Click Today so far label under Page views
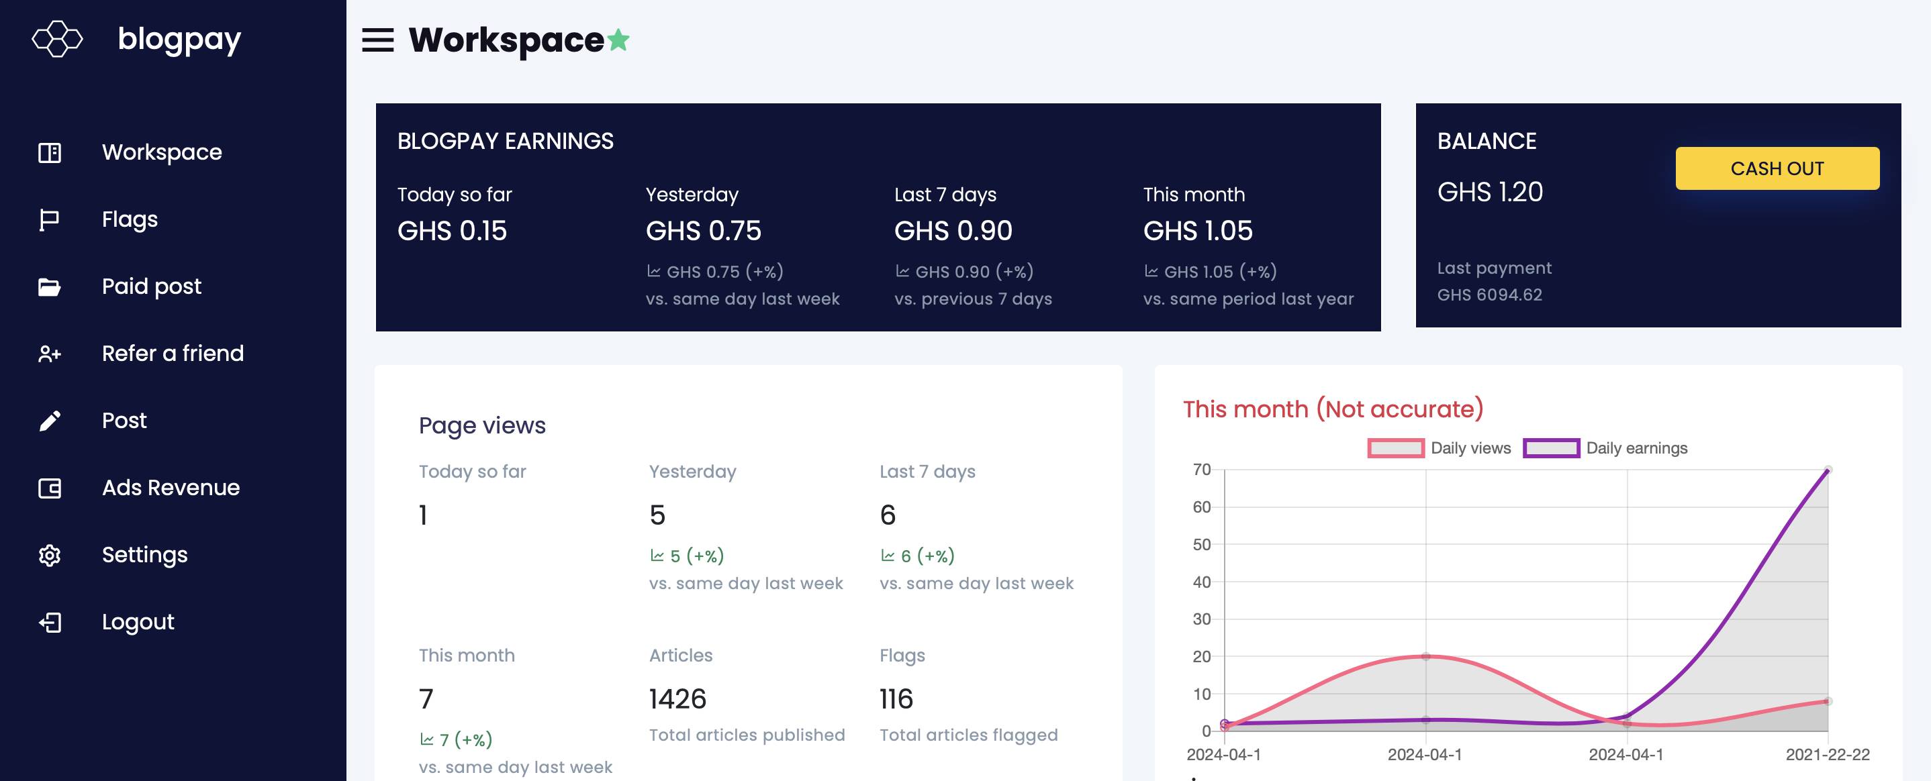The height and width of the screenshot is (781, 1931). (x=472, y=472)
